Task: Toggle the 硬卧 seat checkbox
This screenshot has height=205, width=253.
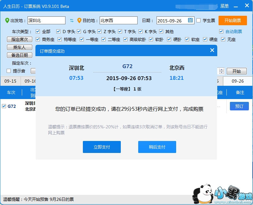Action: tap(169, 39)
